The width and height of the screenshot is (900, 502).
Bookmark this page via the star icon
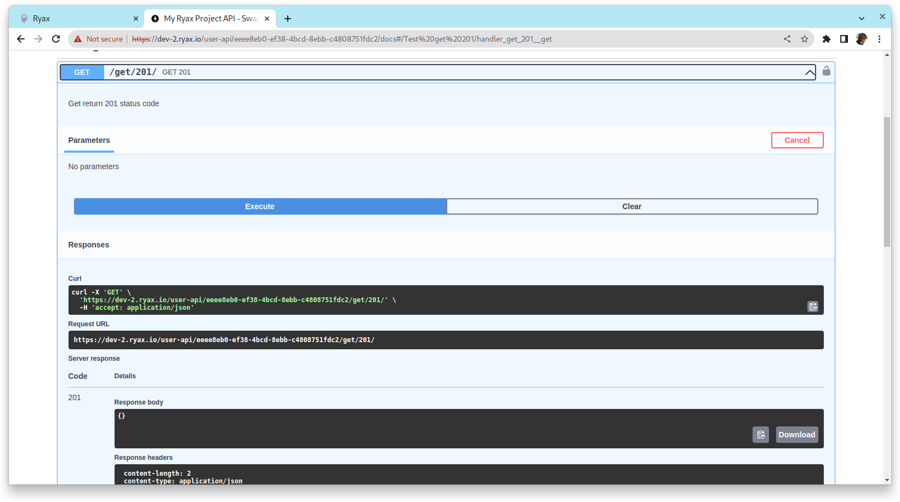[x=805, y=39]
